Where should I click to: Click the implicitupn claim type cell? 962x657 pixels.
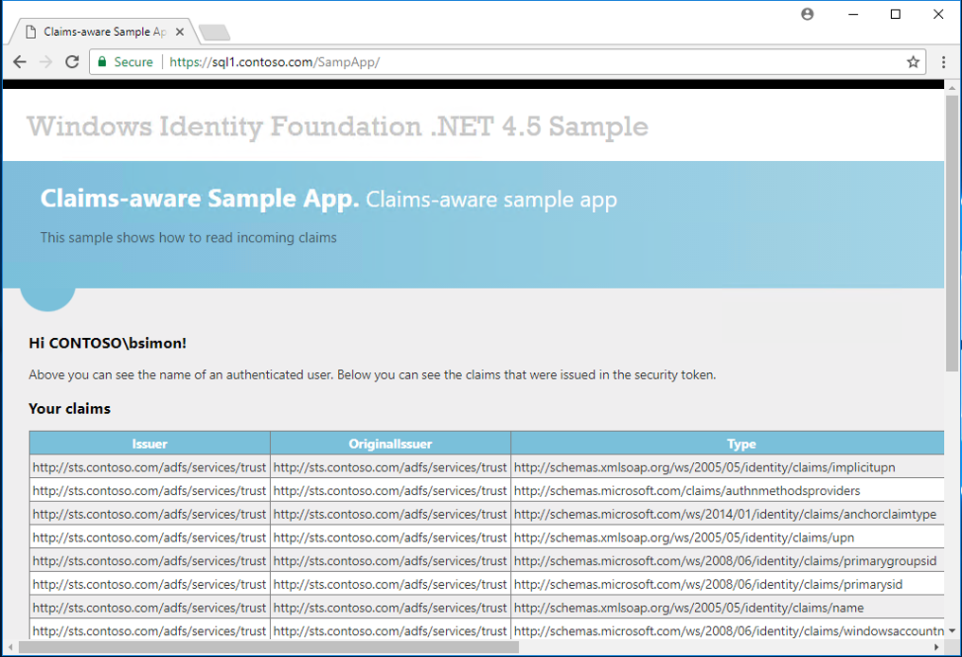point(704,467)
